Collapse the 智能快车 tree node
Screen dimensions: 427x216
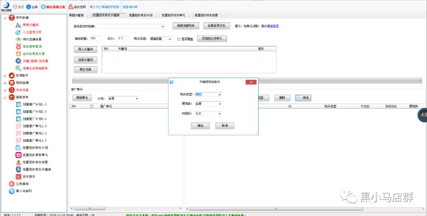pos(5,97)
